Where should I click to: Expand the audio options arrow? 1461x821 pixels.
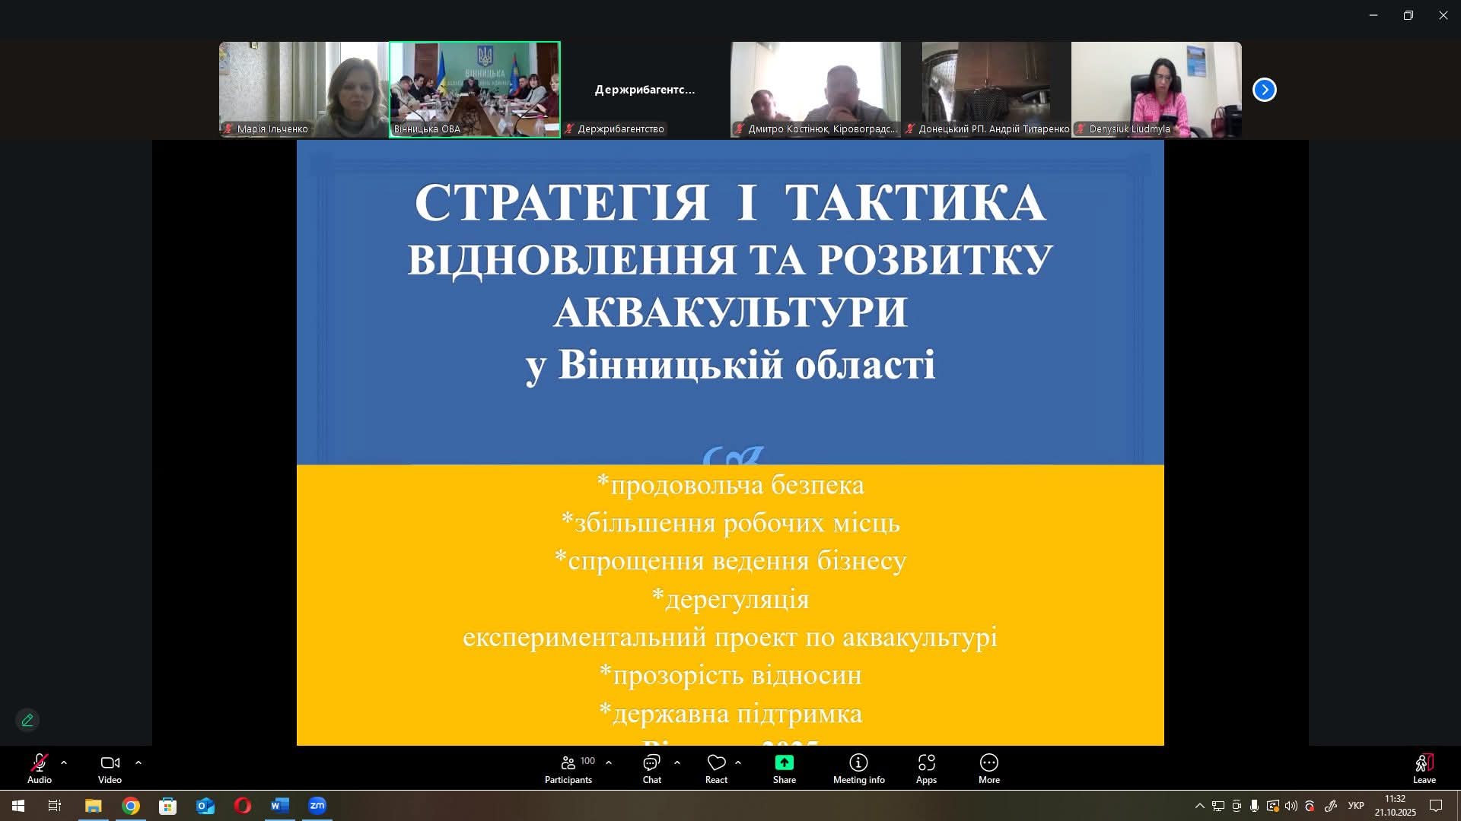[64, 762]
